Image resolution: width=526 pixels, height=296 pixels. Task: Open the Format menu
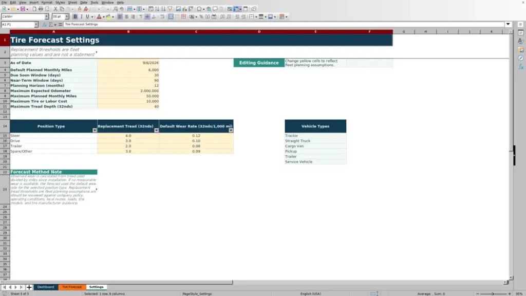pyautogui.click(x=47, y=3)
